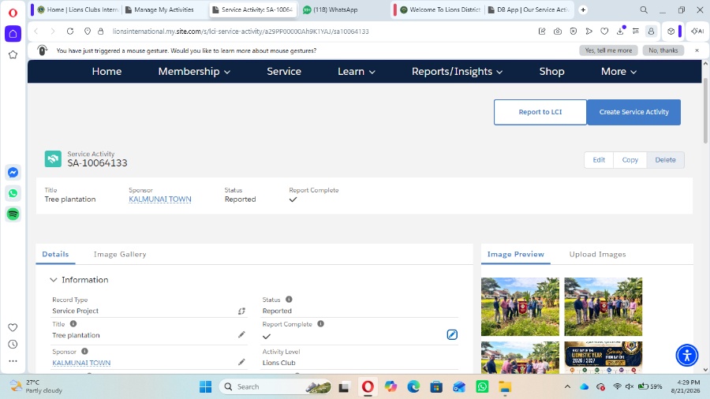The image size is (710, 399).
Task: Open WhatsApp in the Opera sidebar
Action: (x=13, y=193)
